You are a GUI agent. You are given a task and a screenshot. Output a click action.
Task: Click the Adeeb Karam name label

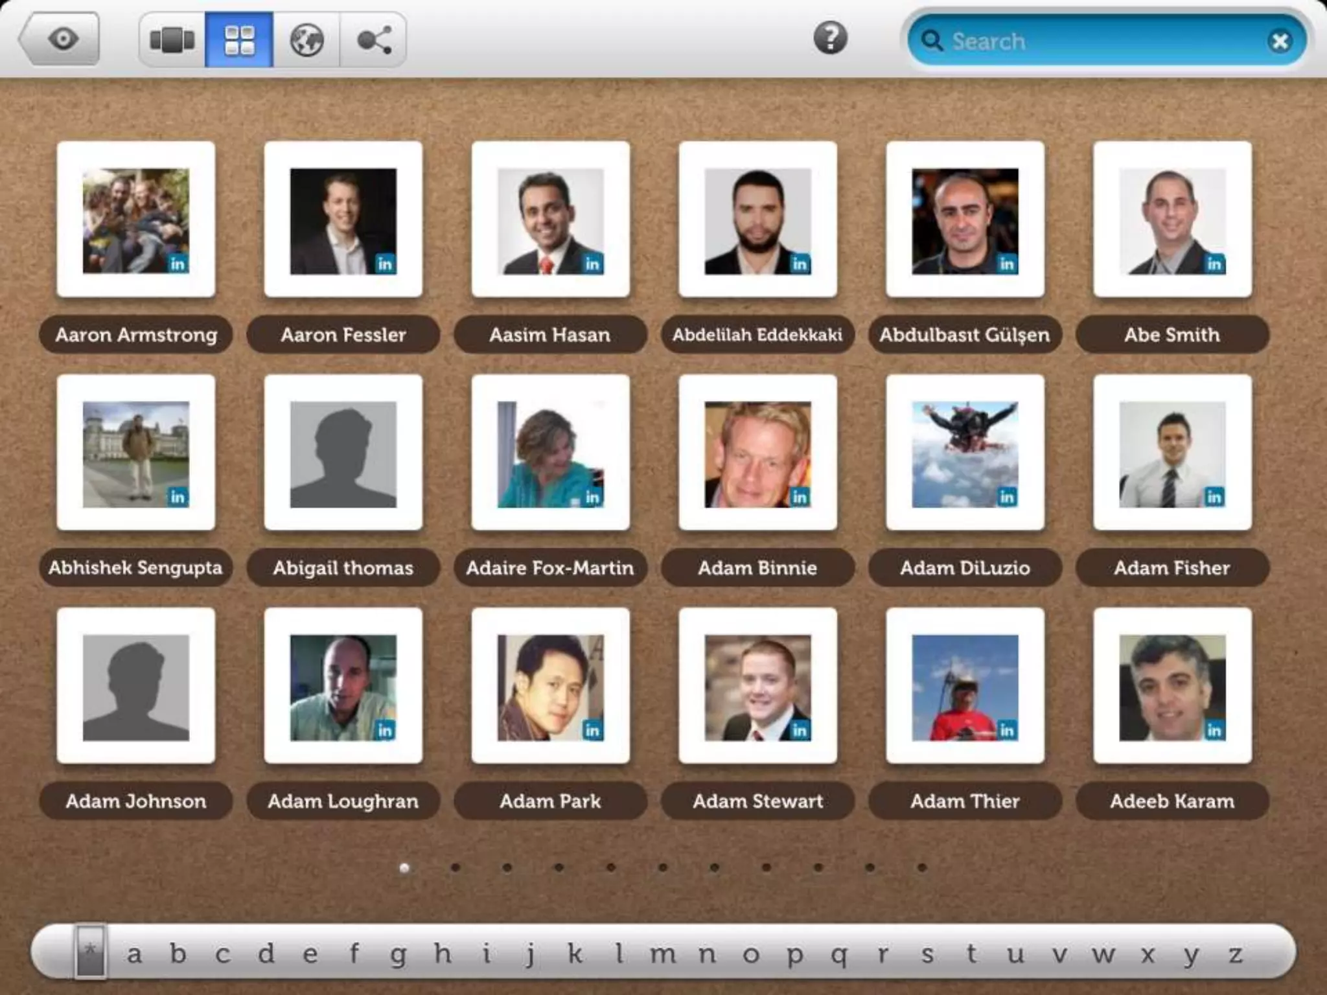tap(1172, 801)
